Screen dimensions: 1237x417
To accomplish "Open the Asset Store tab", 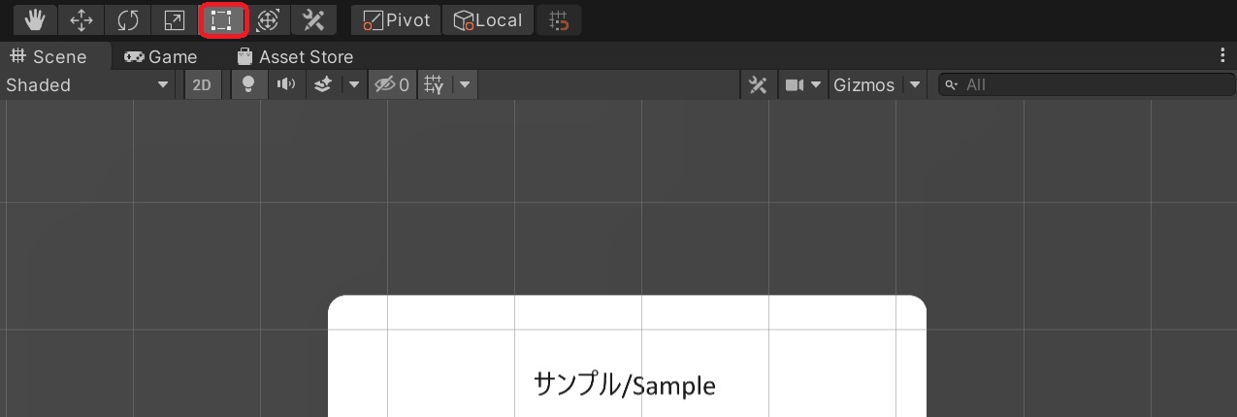I will click(295, 56).
